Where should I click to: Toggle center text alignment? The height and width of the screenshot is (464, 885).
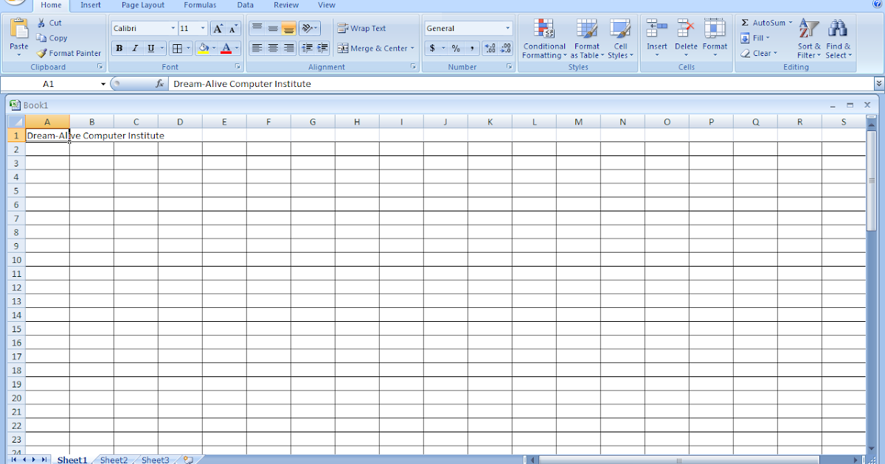coord(272,48)
